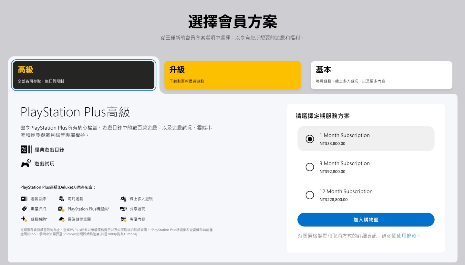
Task: Click the NT$228,800.00 price text
Action: 334,200
